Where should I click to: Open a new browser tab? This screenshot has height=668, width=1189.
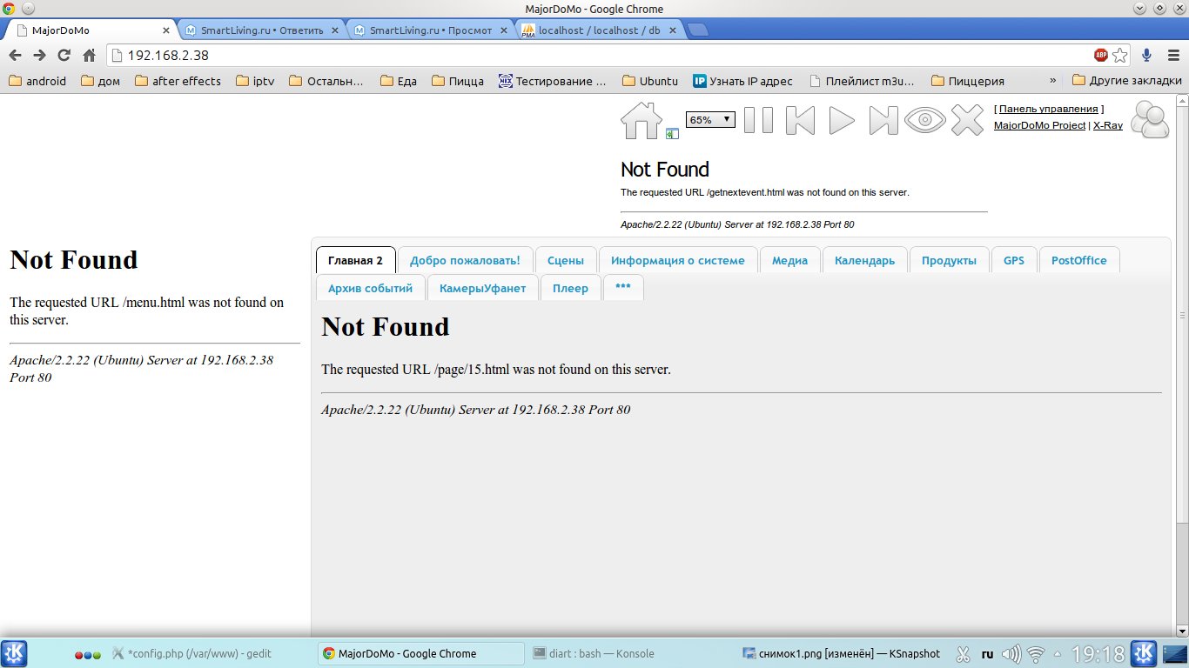[x=697, y=30]
